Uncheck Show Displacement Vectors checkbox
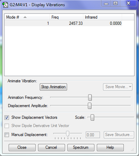The image size is (139, 156). click(x=7, y=117)
